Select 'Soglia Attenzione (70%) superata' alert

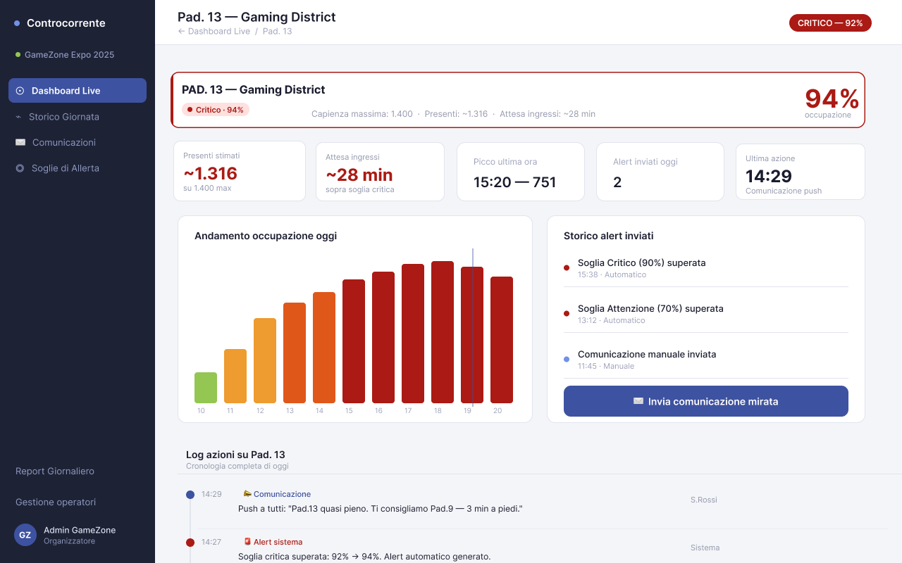click(706, 314)
